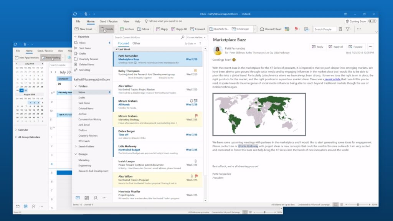Click the world map image in the email

pyautogui.click(x=259, y=114)
